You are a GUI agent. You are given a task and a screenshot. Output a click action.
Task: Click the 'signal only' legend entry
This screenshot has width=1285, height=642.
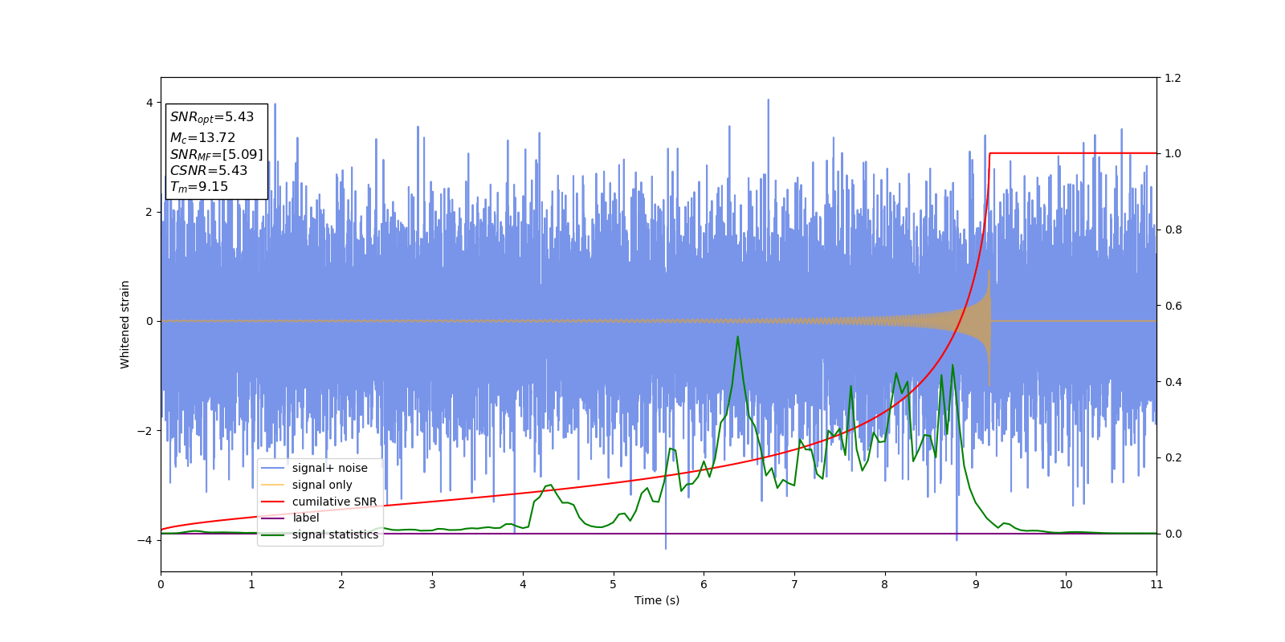tap(322, 485)
